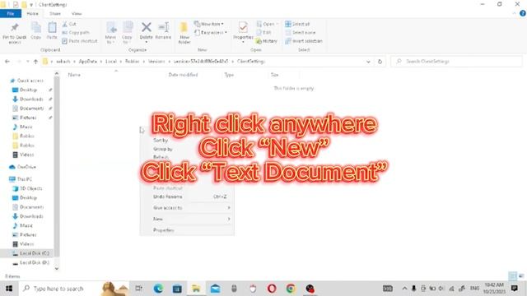
Task: Open the New item dropdown
Action: pyautogui.click(x=208, y=24)
